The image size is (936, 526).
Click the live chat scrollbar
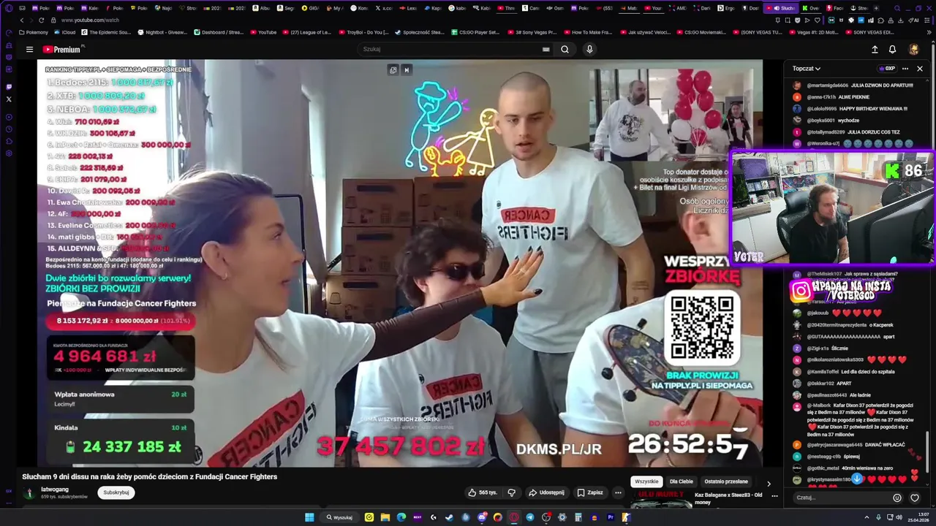click(x=927, y=451)
